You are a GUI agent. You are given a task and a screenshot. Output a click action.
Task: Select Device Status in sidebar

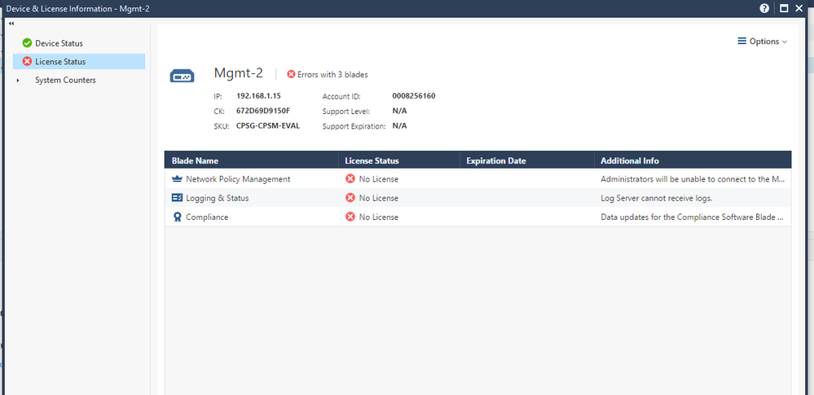[59, 43]
